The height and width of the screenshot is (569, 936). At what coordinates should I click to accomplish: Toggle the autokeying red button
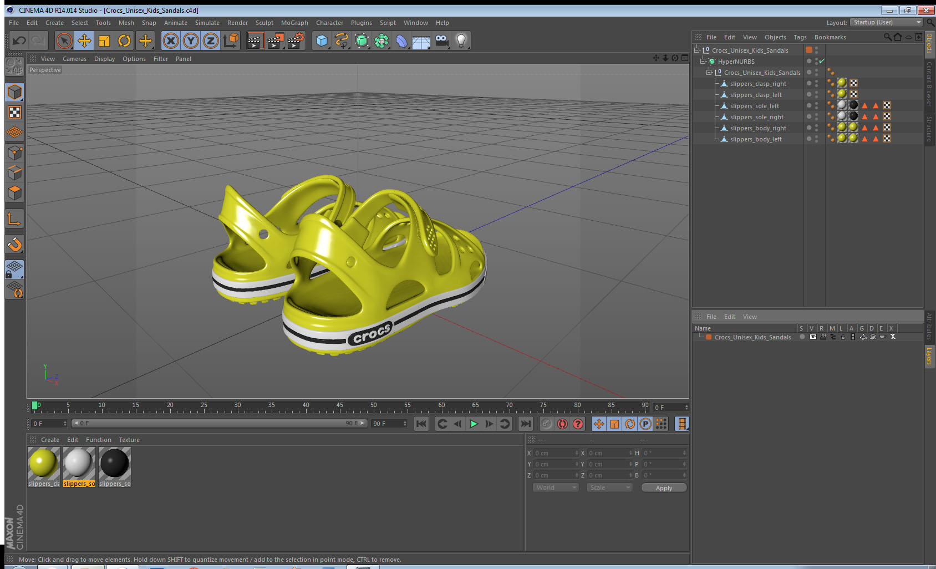(x=562, y=424)
